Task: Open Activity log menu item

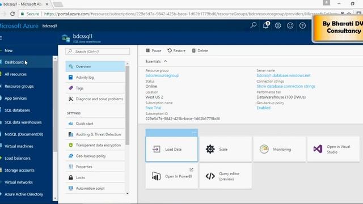Action: click(95, 77)
